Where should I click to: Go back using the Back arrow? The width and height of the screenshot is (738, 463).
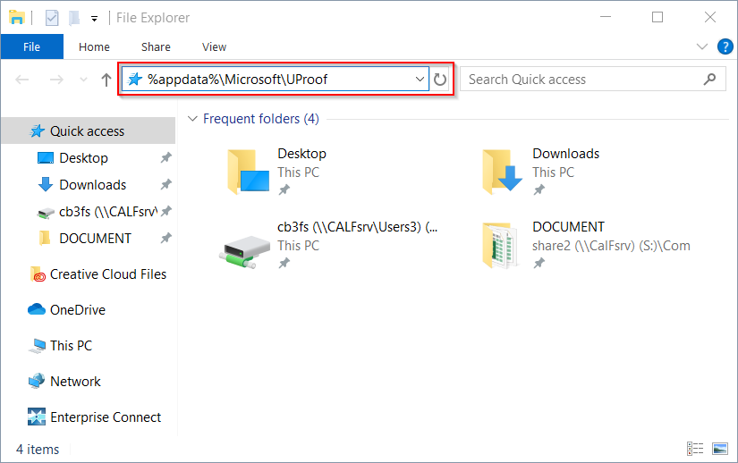[22, 80]
